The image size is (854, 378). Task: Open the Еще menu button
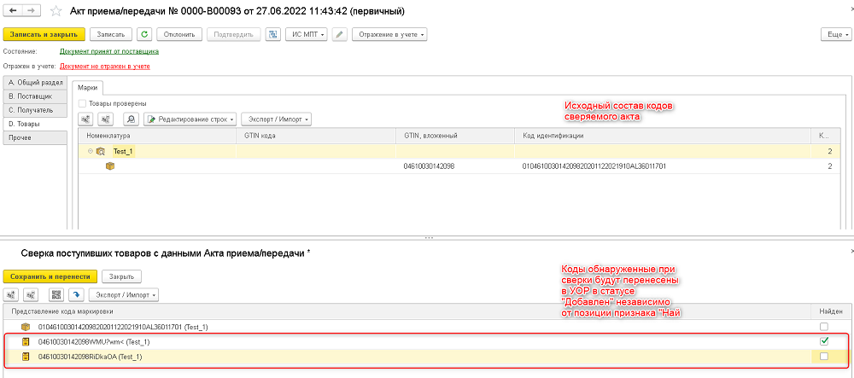click(836, 34)
